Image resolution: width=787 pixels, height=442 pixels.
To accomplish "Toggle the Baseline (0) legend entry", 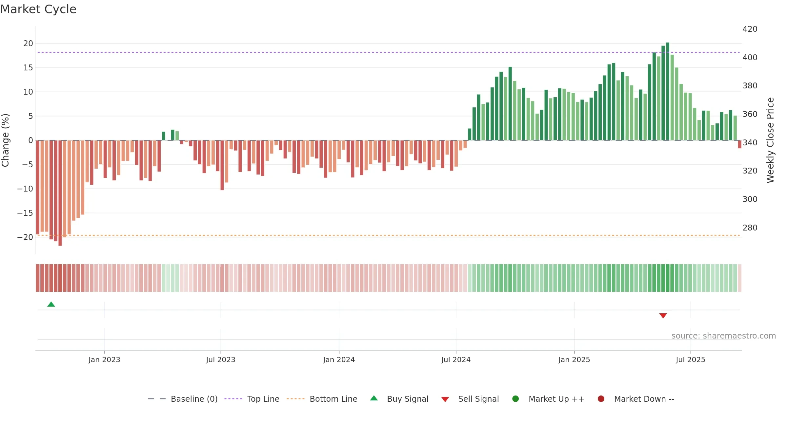I will click(183, 399).
